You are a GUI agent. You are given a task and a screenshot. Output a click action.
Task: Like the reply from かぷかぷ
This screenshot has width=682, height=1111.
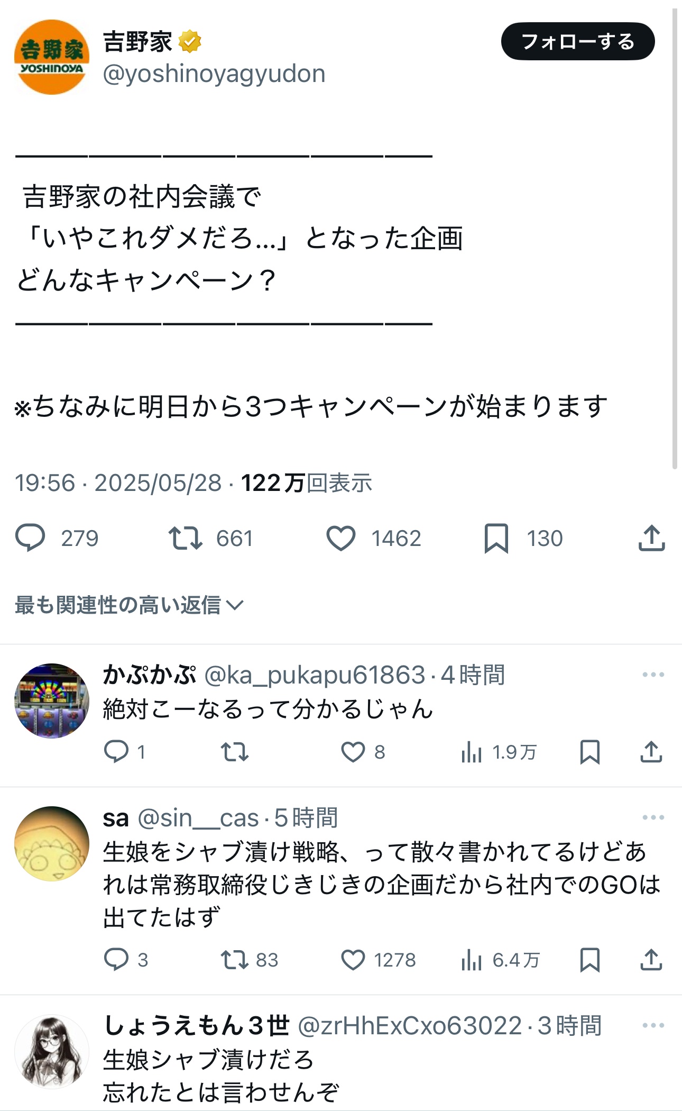click(353, 752)
